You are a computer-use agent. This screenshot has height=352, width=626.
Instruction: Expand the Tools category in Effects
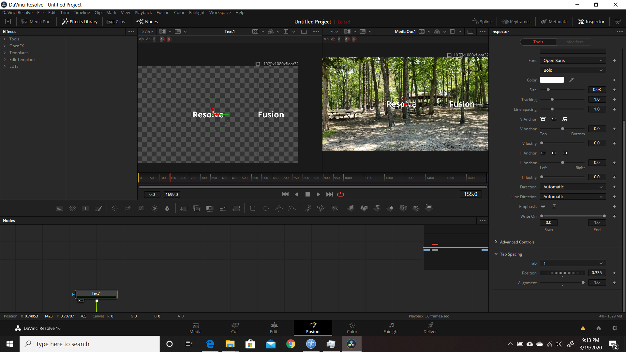(x=5, y=39)
